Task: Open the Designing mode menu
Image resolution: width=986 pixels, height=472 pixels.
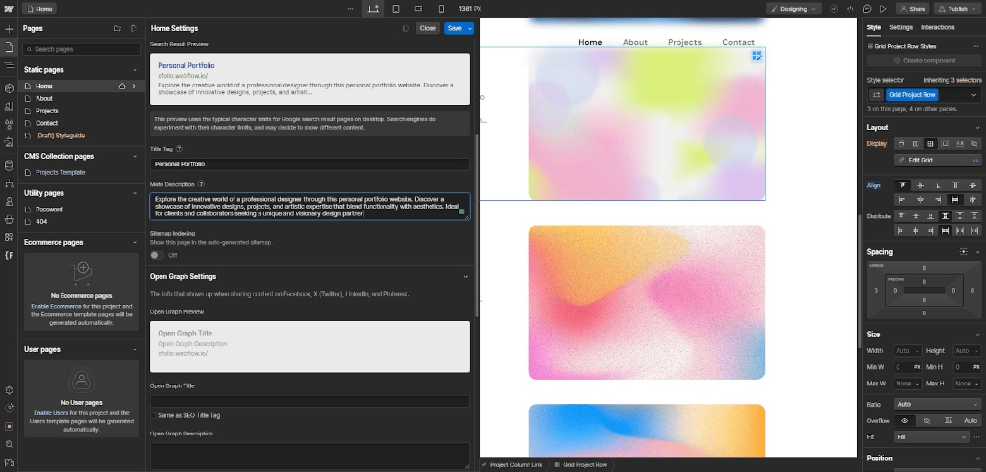Action: 793,8
